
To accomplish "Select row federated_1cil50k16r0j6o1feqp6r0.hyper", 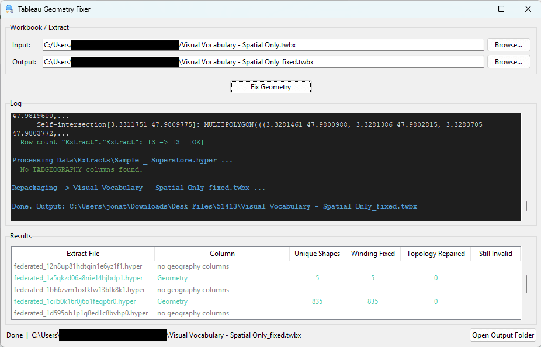I will tap(266, 301).
